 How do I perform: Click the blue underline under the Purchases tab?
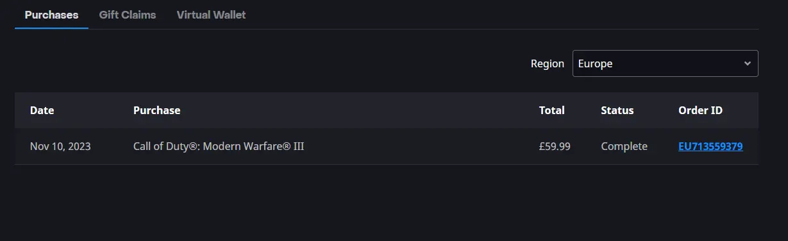(51, 28)
